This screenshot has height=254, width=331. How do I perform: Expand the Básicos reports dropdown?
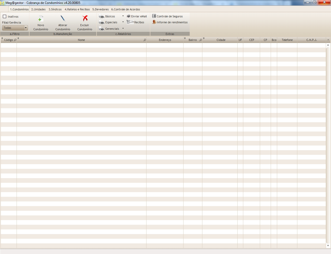click(123, 16)
